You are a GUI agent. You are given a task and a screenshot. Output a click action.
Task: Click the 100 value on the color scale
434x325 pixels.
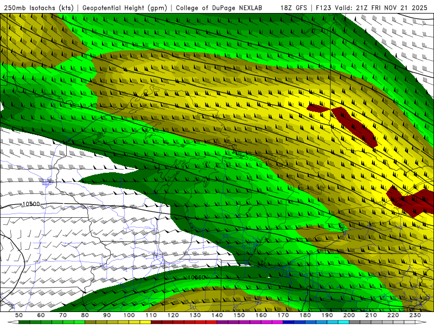129,315
